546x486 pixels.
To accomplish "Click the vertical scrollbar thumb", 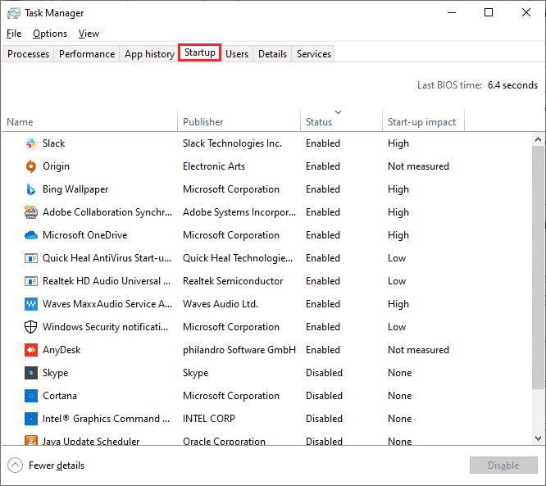I will point(538,267).
